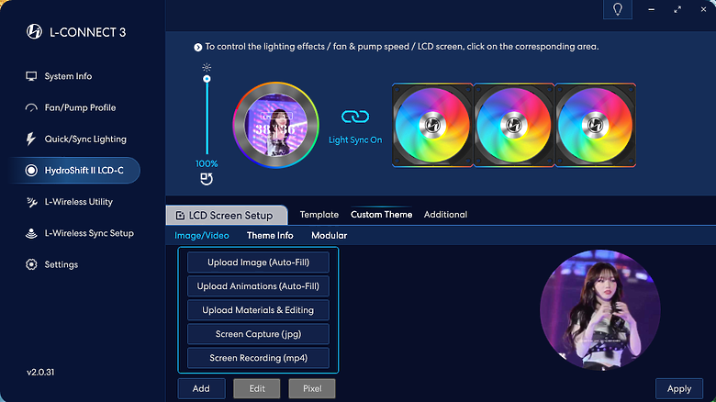Click the LCD Screen Setup tab

[x=227, y=215]
